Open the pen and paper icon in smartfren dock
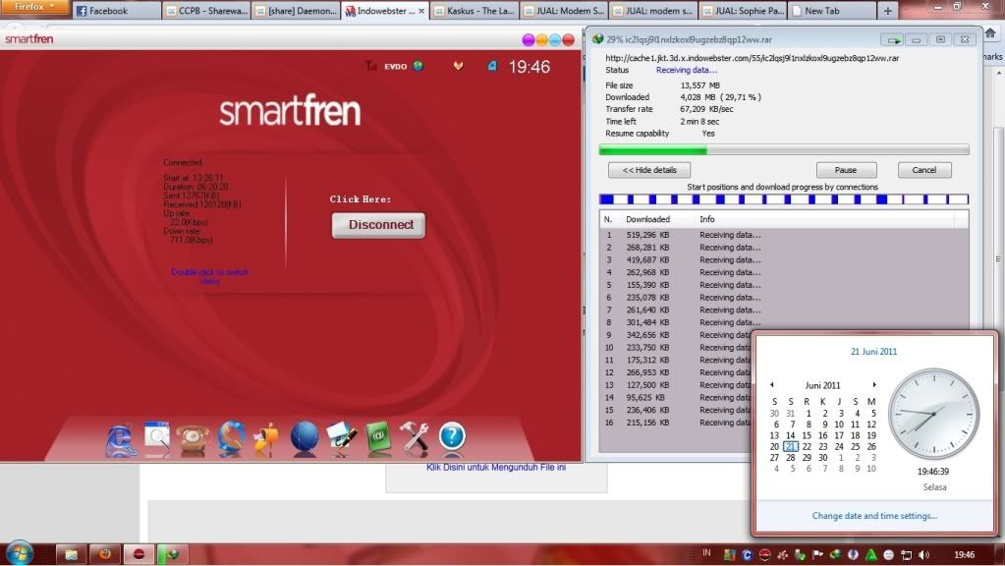The image size is (1005, 566). pos(341,438)
